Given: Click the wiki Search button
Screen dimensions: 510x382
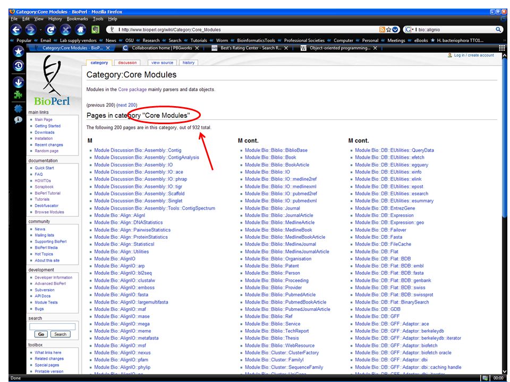Looking at the screenshot, I should tap(60, 334).
